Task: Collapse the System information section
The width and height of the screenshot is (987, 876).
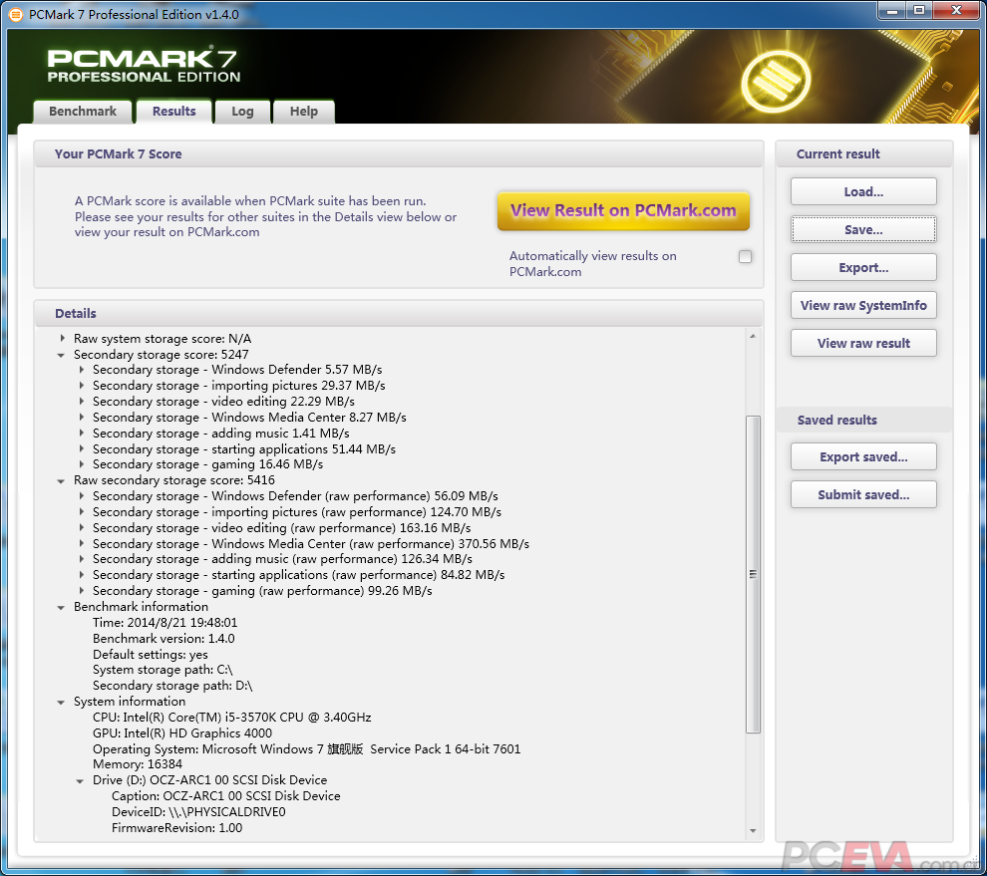Action: click(x=60, y=701)
